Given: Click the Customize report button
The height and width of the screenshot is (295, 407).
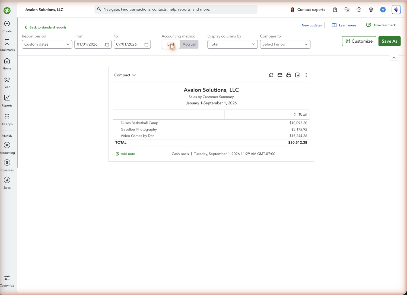Looking at the screenshot, I should [x=359, y=41].
